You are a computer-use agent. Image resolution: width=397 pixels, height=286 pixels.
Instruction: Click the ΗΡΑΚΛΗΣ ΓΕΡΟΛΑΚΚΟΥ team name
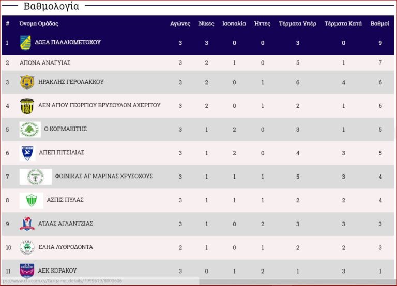[71, 82]
